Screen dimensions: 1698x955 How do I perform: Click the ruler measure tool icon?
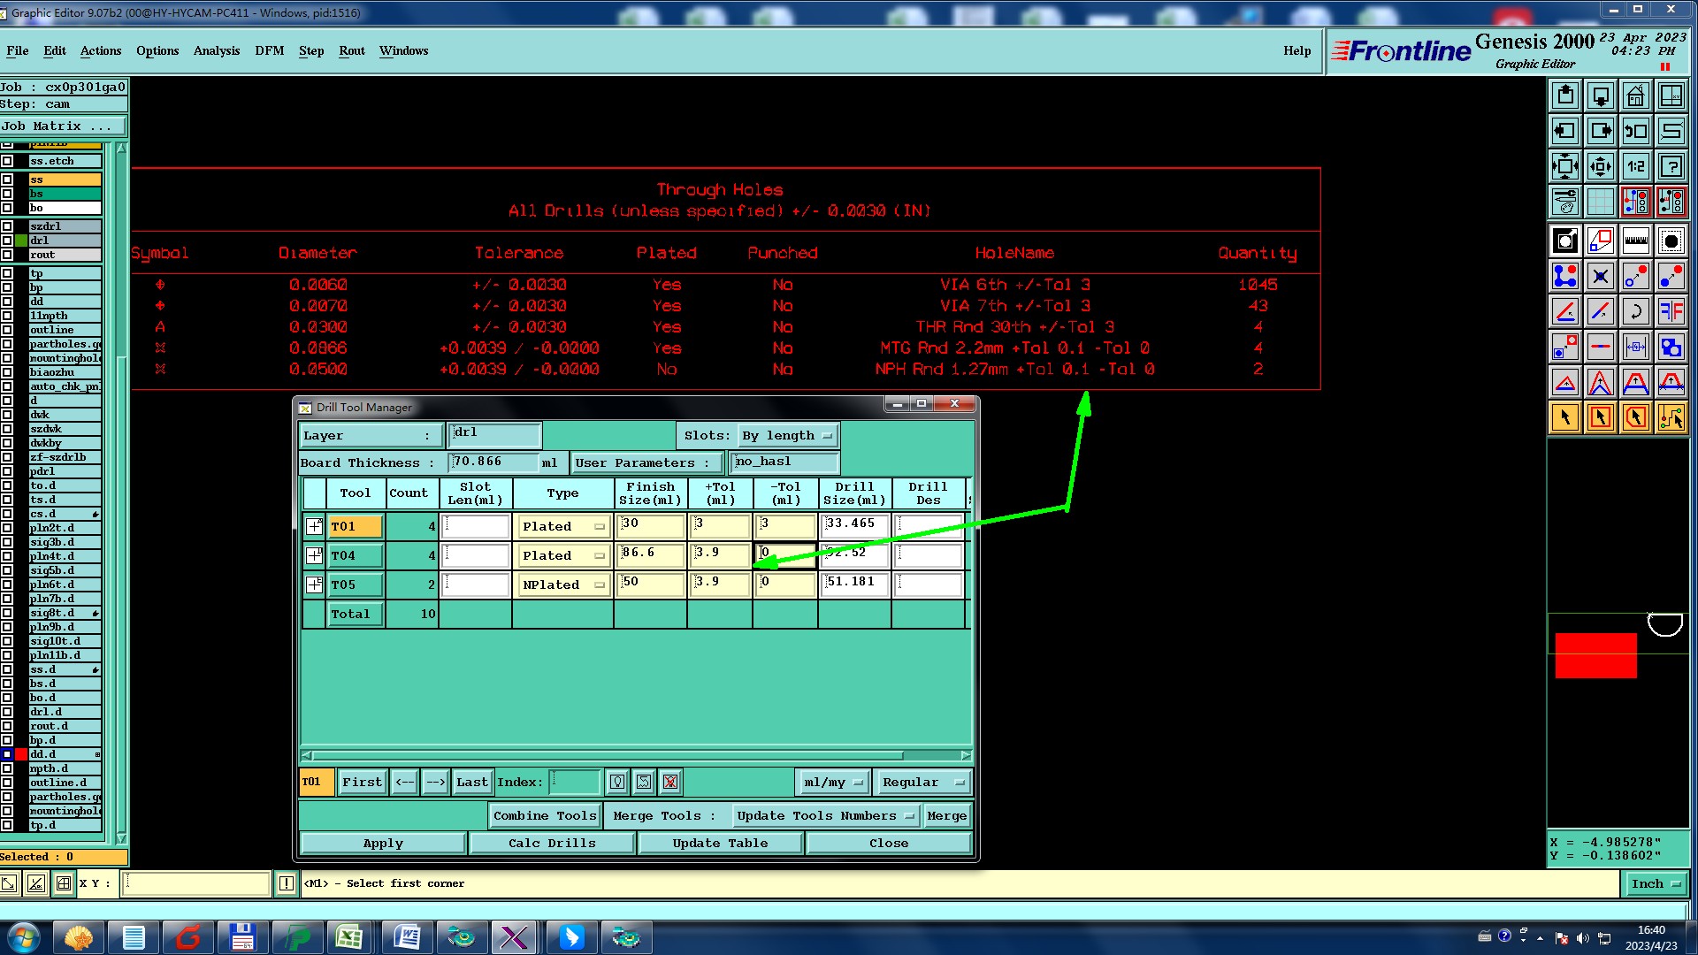click(x=1635, y=241)
